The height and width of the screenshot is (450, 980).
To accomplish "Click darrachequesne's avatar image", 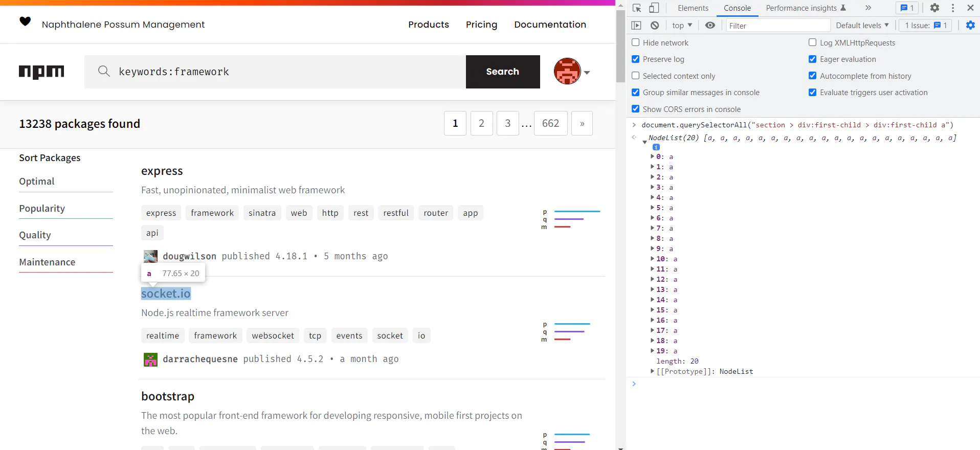I will click(x=150, y=359).
